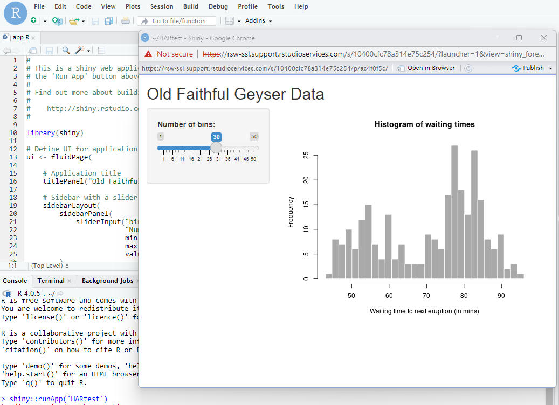Viewport: 559px width, 405px height.
Task: Click the Reload app circular arrow icon
Action: (468, 68)
